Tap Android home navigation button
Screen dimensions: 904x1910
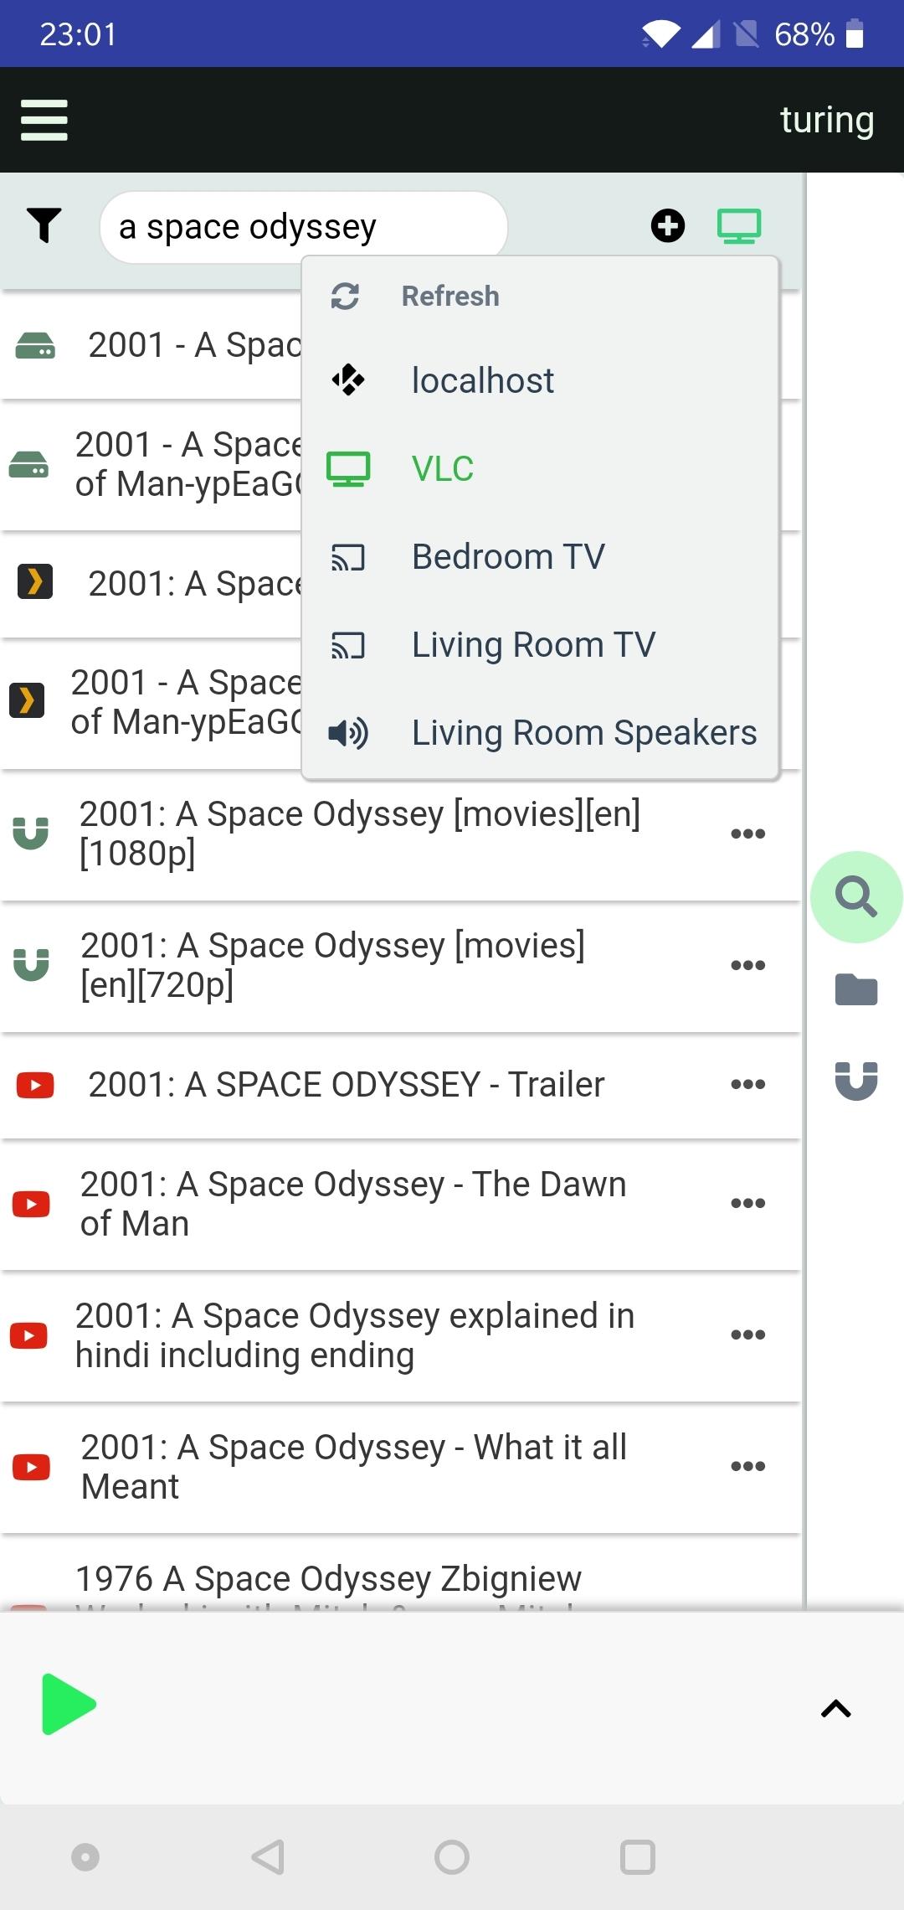[452, 1857]
